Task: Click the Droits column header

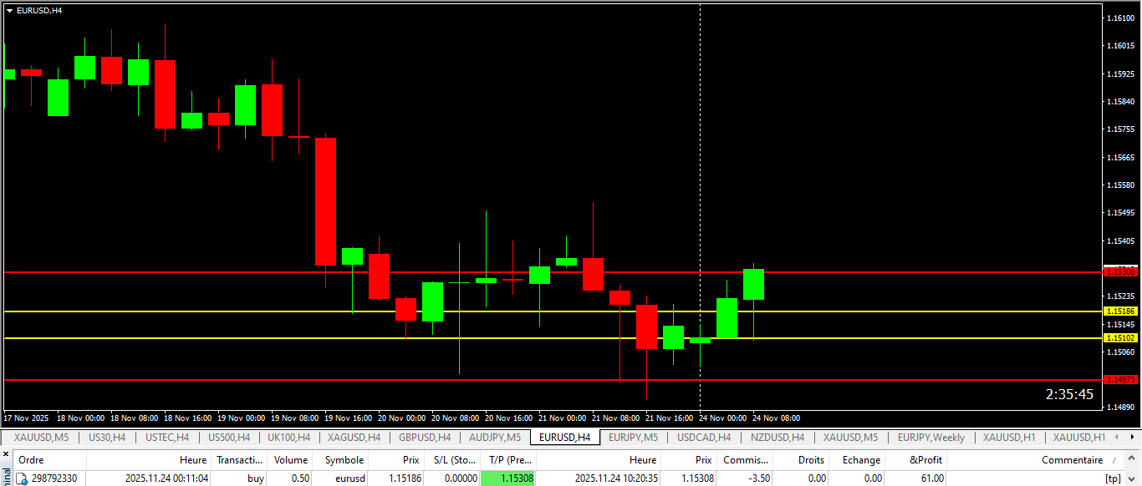Action: (801, 460)
